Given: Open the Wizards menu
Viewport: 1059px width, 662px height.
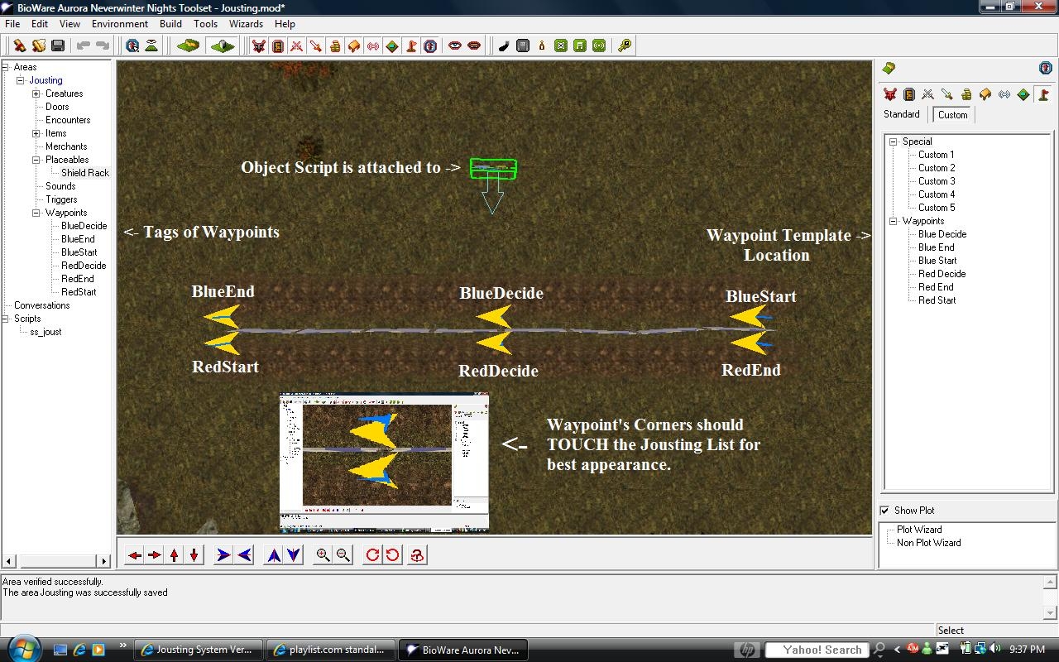Looking at the screenshot, I should (x=246, y=24).
